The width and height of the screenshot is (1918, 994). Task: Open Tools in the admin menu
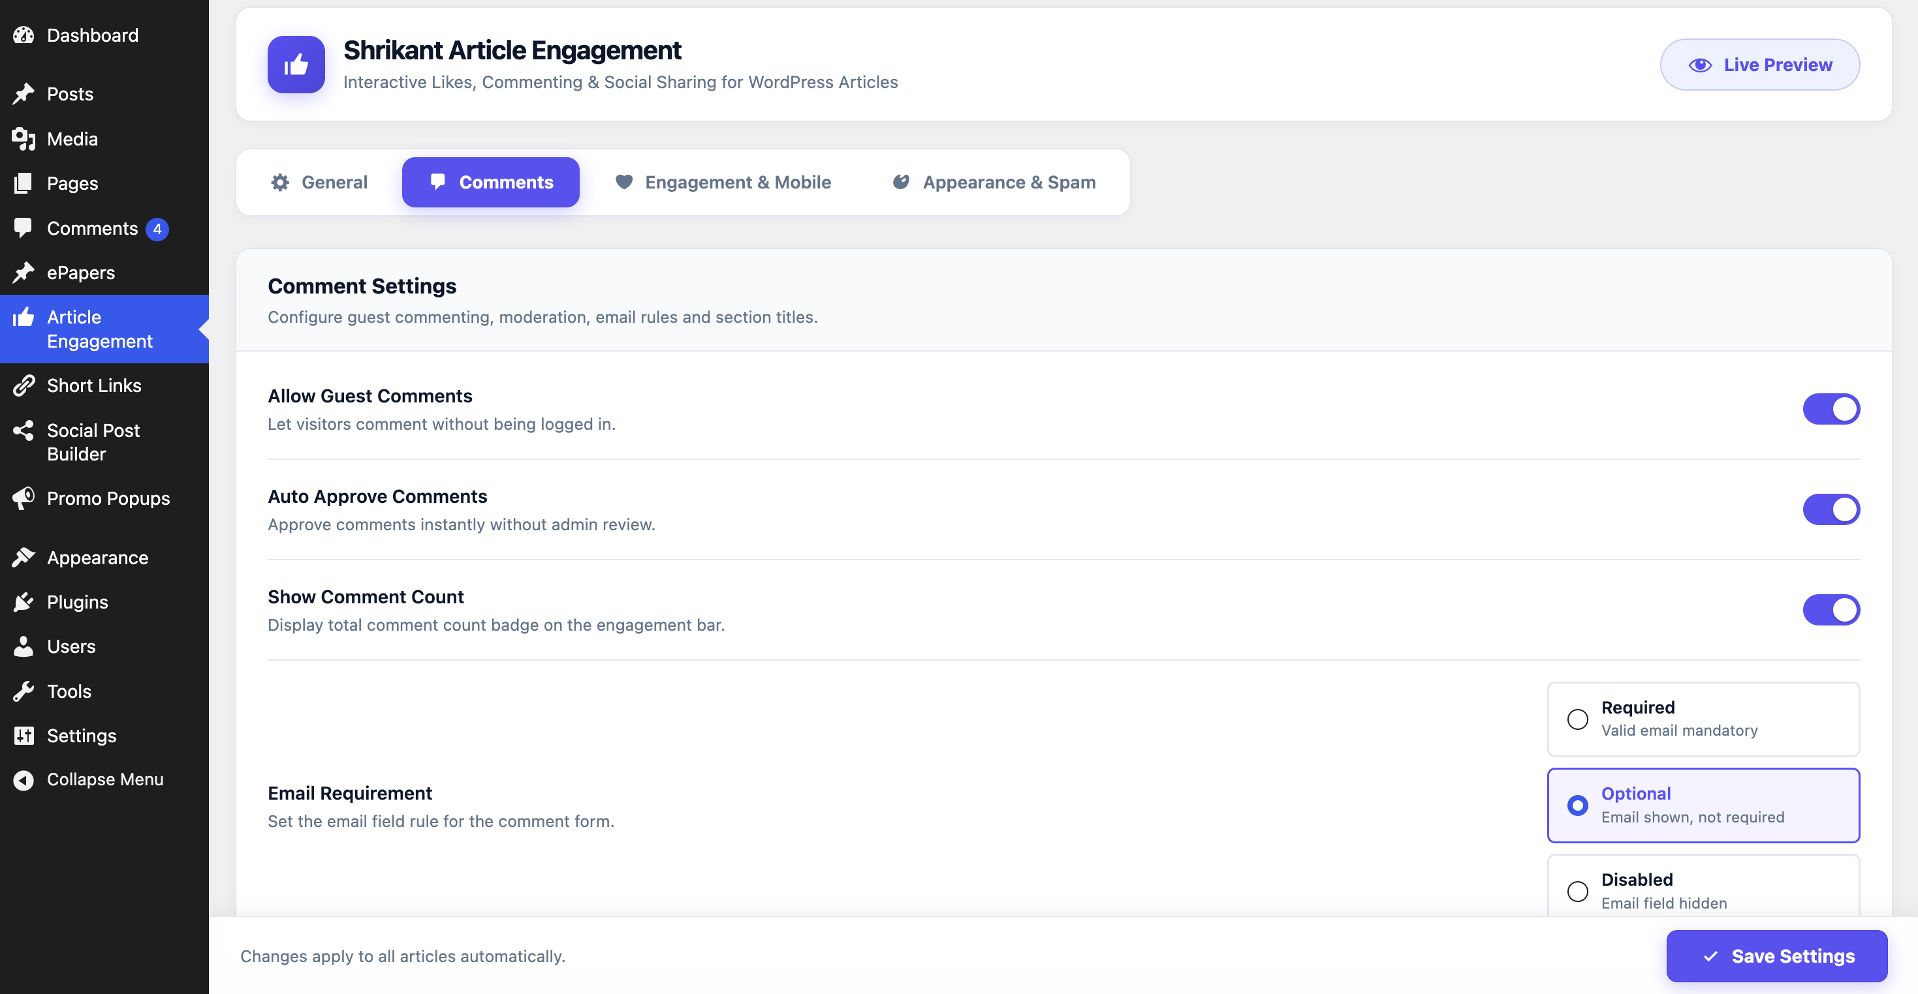(104, 691)
